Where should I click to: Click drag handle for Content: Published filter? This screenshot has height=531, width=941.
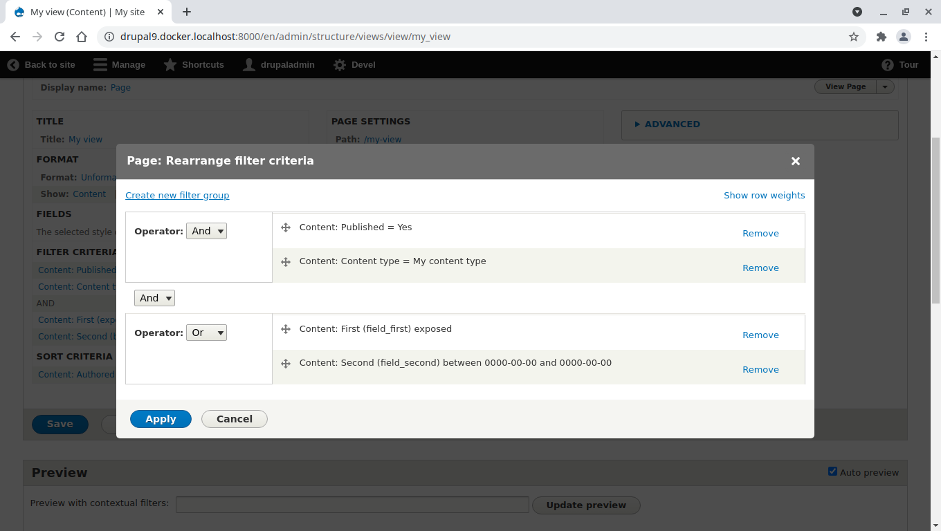pos(285,227)
